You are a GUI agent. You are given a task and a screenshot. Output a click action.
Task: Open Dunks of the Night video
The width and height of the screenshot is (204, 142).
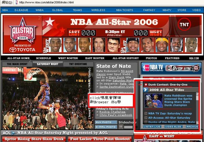point(171,122)
